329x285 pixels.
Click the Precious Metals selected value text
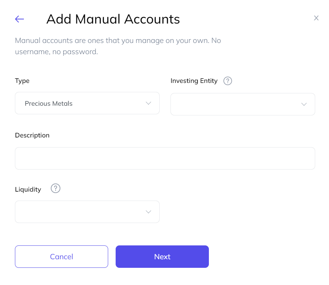48,103
